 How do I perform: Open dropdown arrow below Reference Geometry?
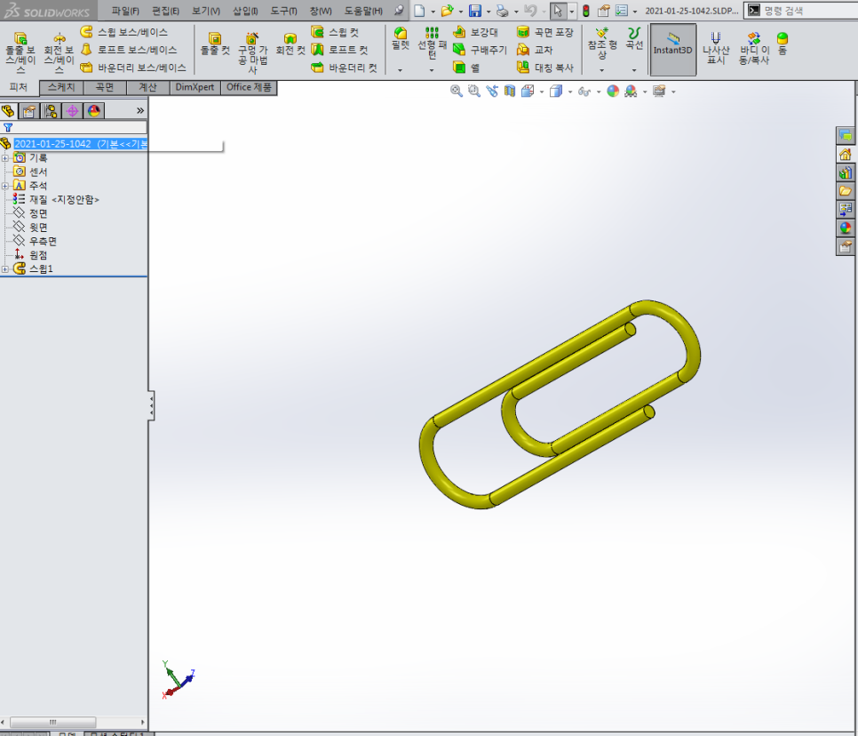tap(602, 70)
